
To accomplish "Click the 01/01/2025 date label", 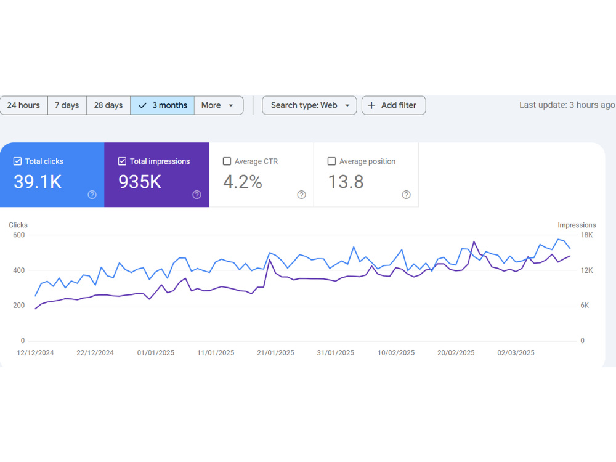I will [156, 353].
